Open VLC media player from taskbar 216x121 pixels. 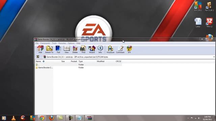[x=13, y=118]
